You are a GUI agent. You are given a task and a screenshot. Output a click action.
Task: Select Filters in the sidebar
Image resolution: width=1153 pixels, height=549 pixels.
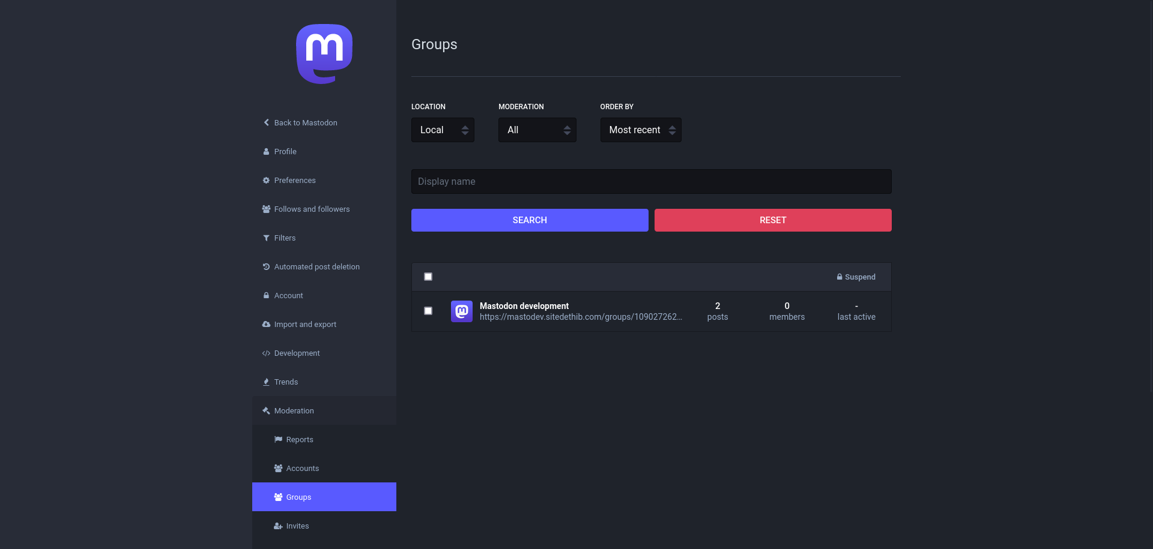(x=324, y=238)
